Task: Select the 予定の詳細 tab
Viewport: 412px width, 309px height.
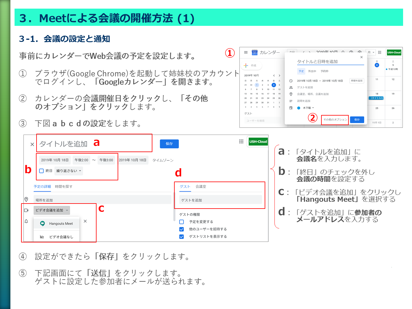Action: point(42,187)
